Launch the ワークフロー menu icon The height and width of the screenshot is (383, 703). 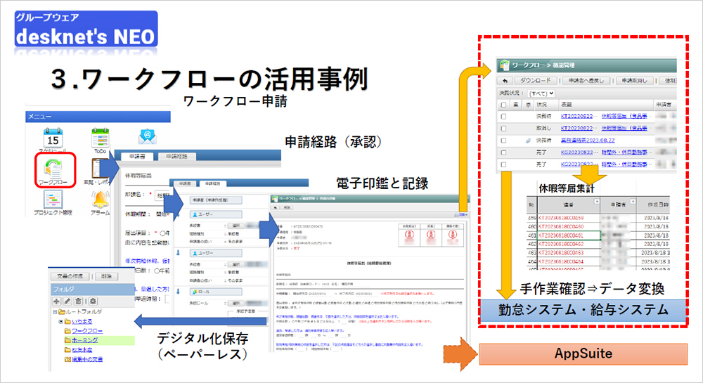[x=53, y=170]
